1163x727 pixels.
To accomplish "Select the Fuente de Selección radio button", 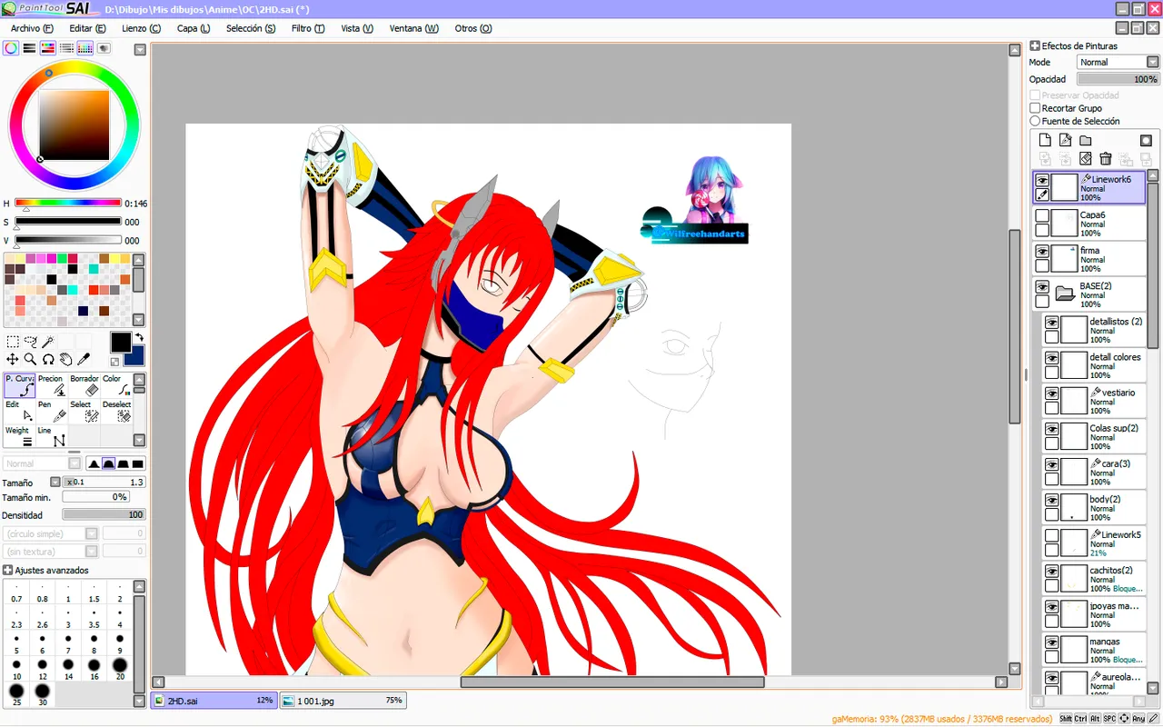I will (1035, 121).
